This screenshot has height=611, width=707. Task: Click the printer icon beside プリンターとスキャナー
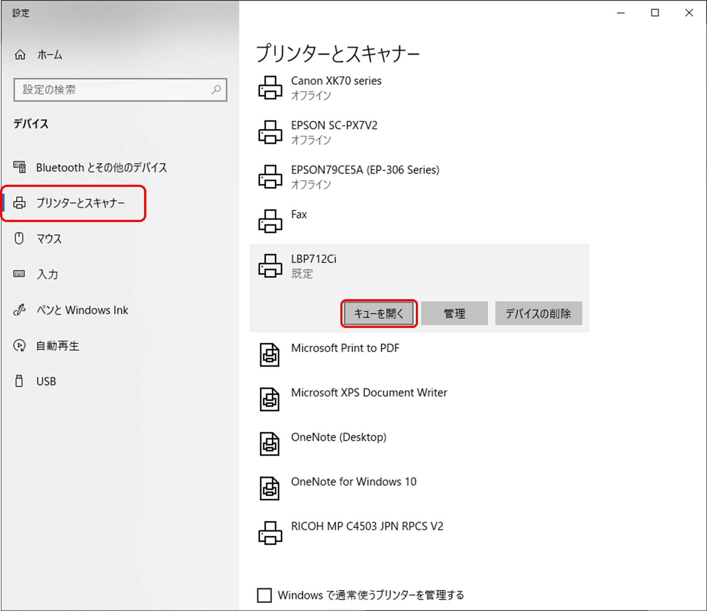pos(19,203)
